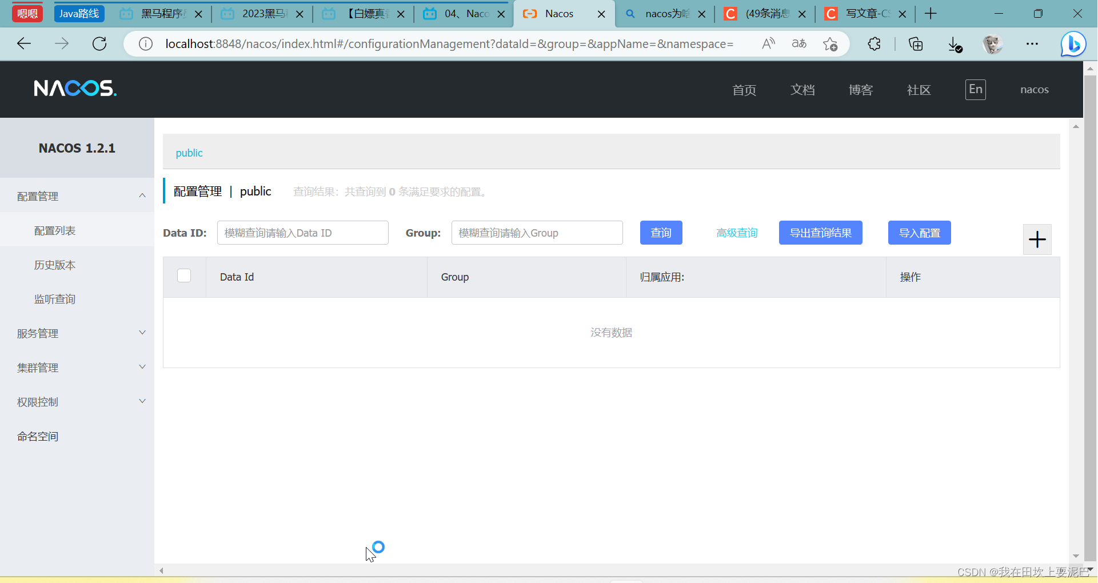Viewport: 1098px width, 583px height.
Task: Click the browser profile avatar
Action: point(993,43)
